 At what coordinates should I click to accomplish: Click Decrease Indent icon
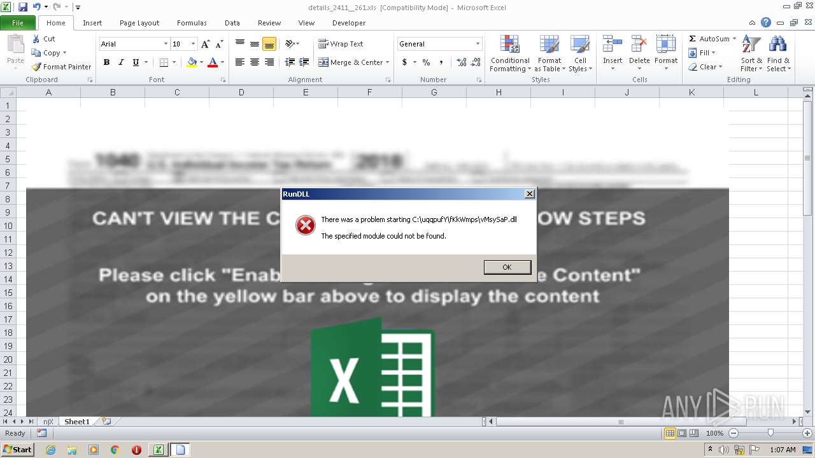[x=290, y=62]
